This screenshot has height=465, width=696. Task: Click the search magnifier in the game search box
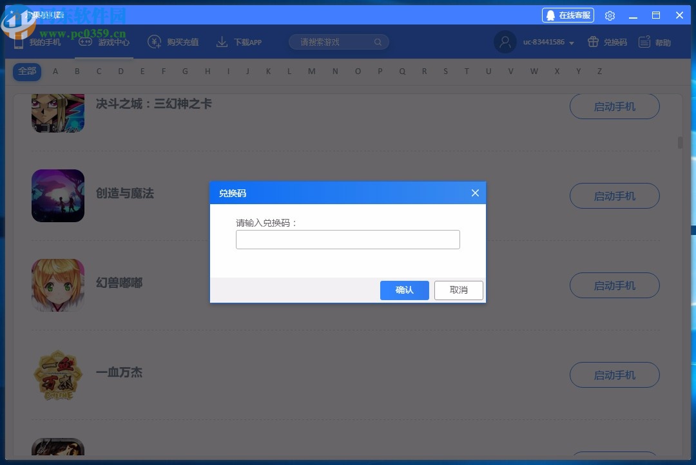pos(378,41)
